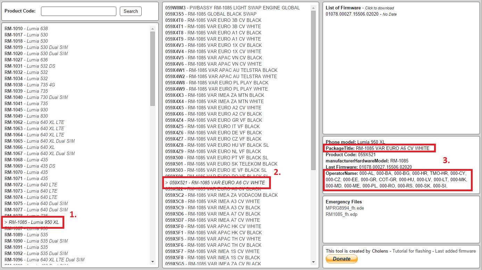The height and width of the screenshot is (270, 482).
Task: Click the up arrow of the product code list scrollbar
Action: pos(313,8)
